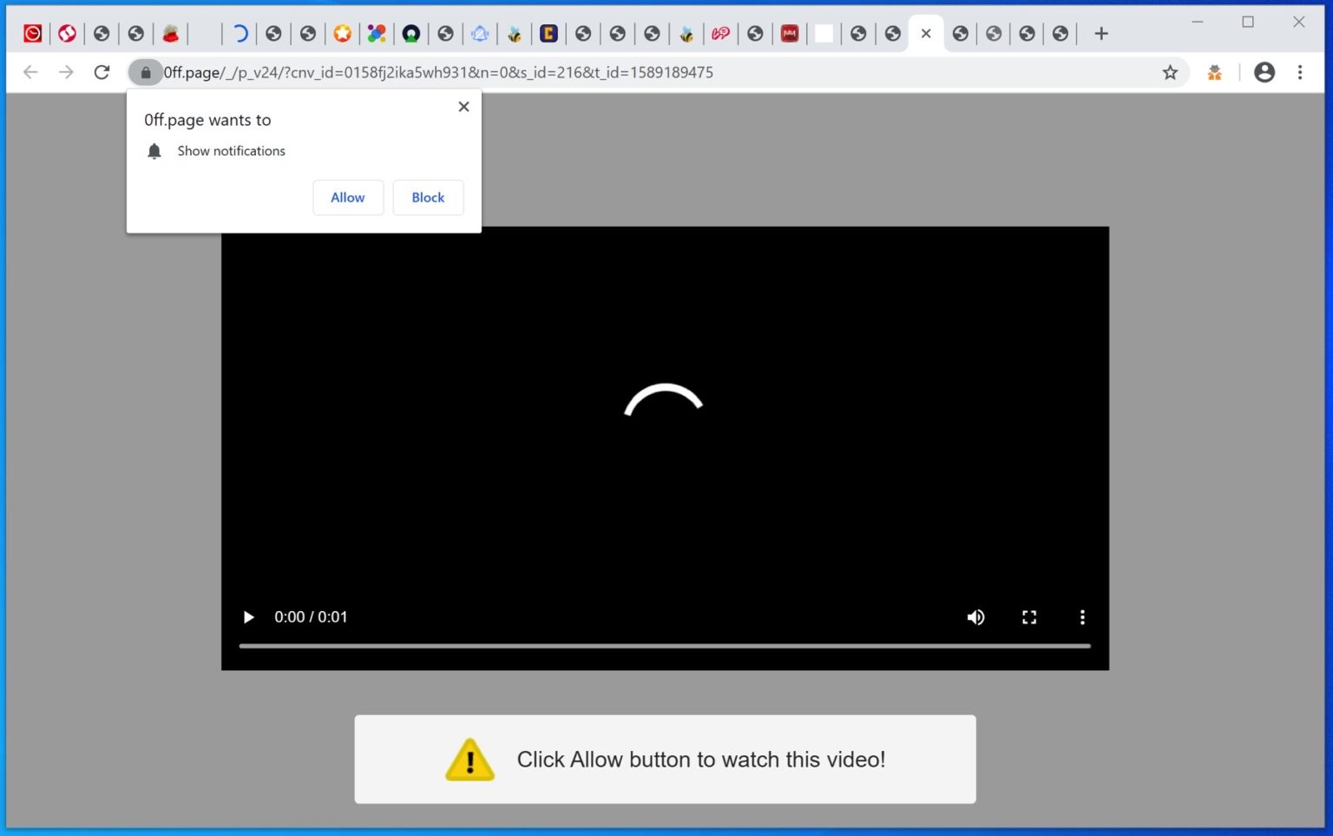1333x836 pixels.
Task: Dismiss the notification popup with its X
Action: 463,106
